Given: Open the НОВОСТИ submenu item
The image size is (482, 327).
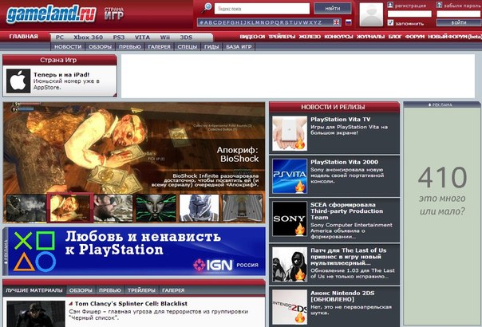Looking at the screenshot, I should click(68, 47).
